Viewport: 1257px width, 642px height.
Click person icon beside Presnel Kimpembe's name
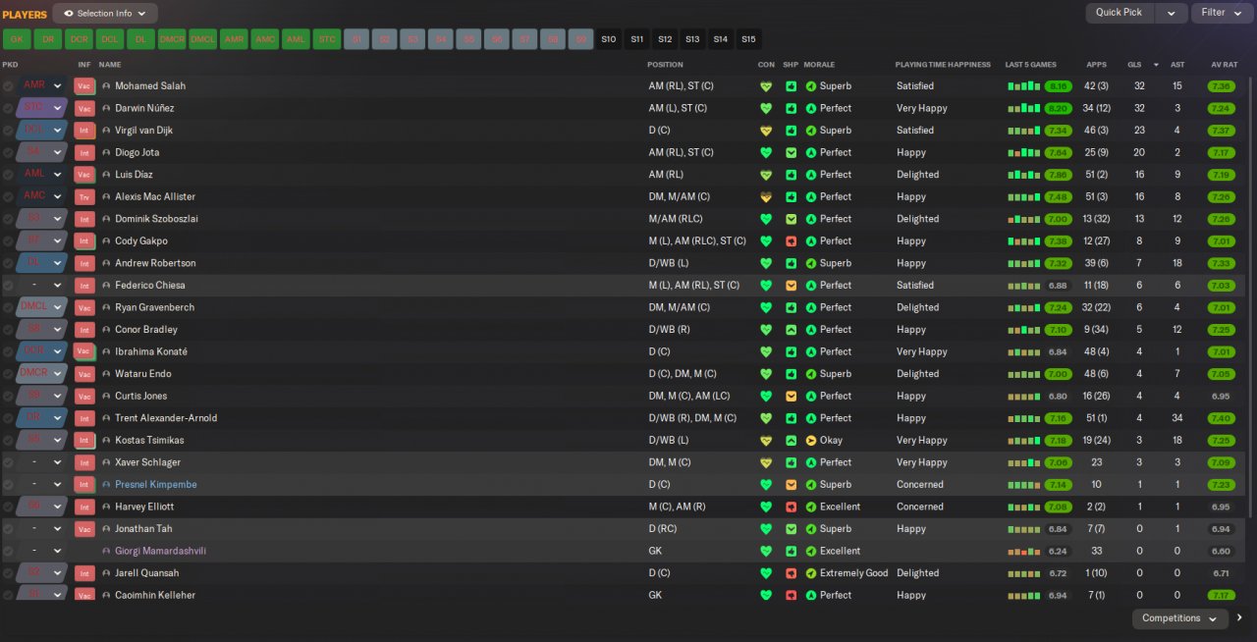click(x=106, y=485)
